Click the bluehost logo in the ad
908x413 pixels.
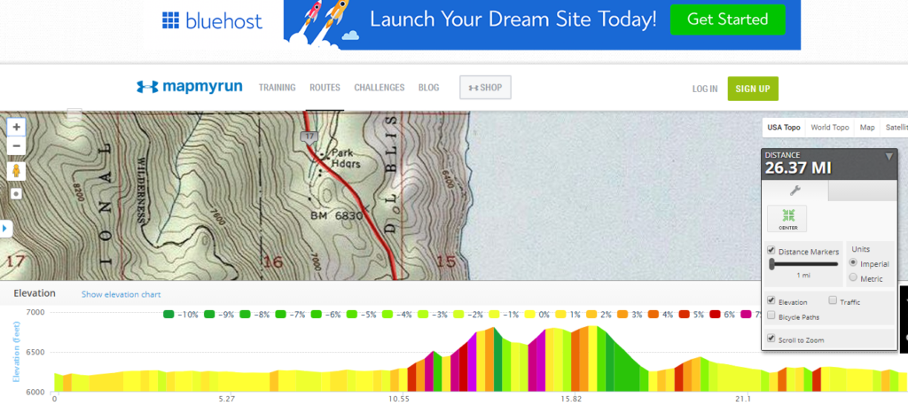coord(211,20)
